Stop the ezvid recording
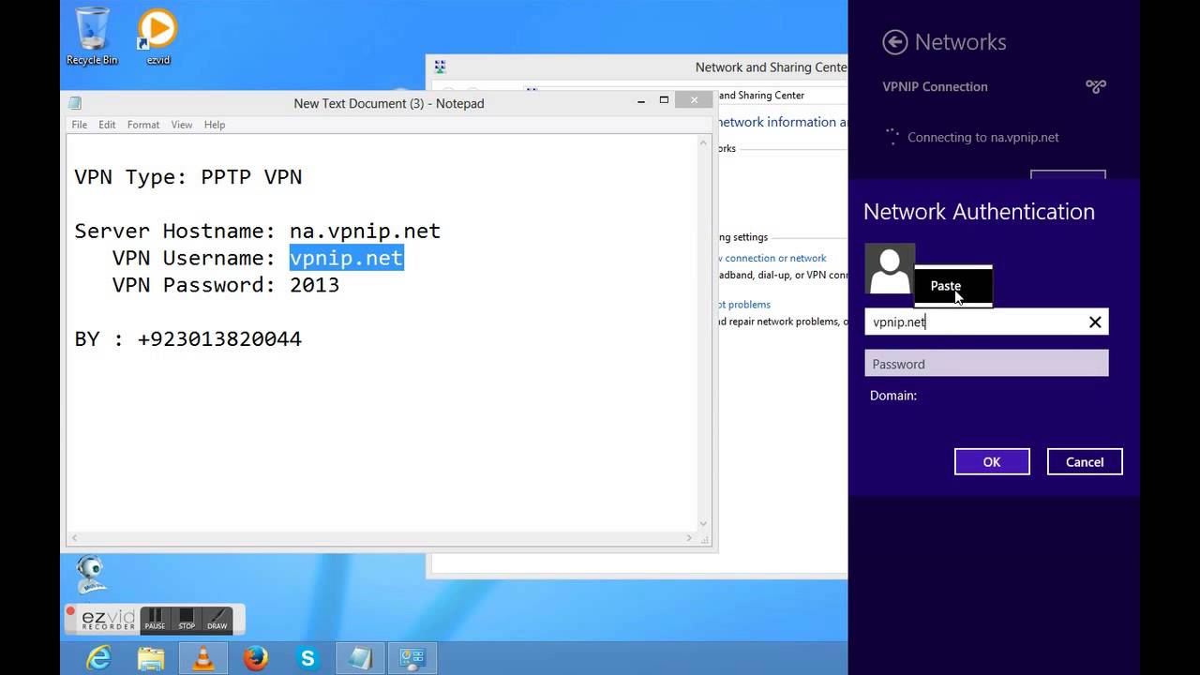Image resolution: width=1200 pixels, height=675 pixels. pyautogui.click(x=187, y=620)
